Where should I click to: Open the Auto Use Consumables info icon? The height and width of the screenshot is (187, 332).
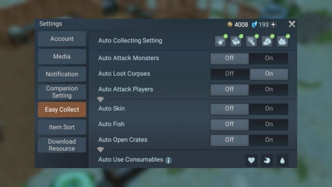point(168,160)
